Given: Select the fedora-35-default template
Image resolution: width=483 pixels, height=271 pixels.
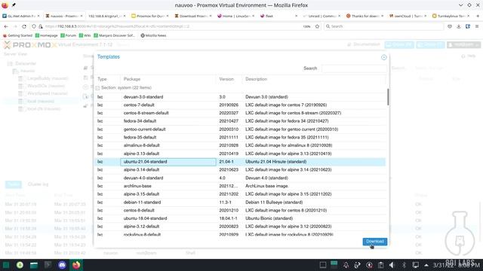Looking at the screenshot, I should 240,137.
